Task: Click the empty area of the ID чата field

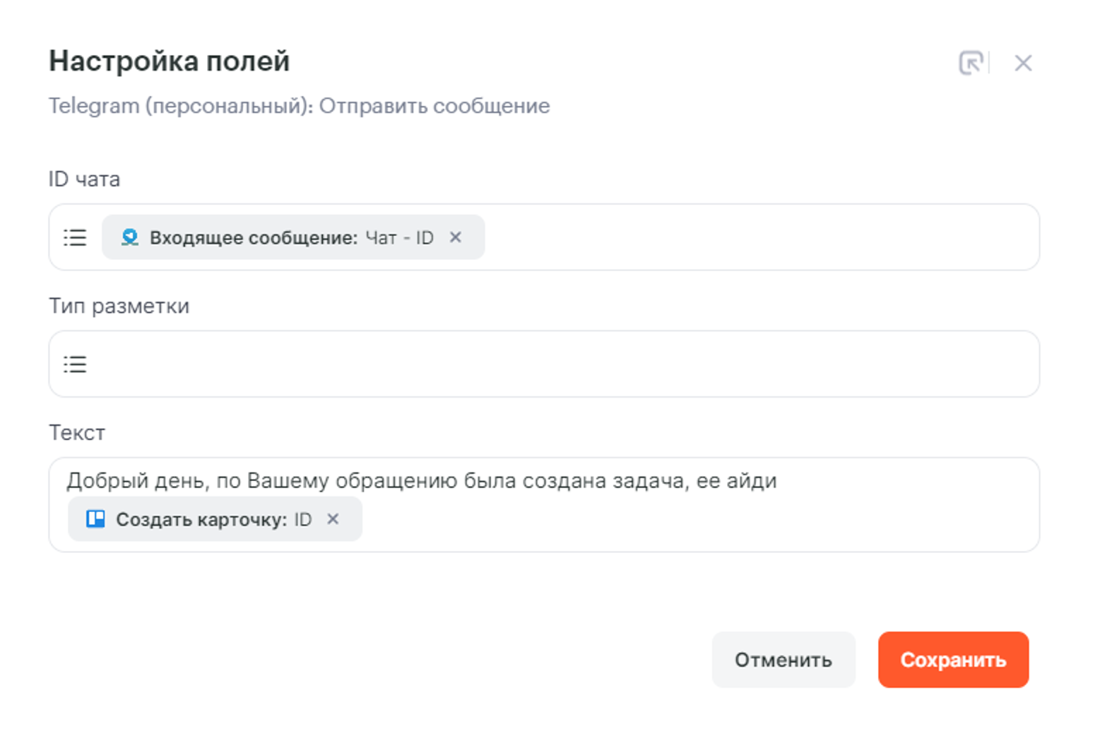Action: 756,237
